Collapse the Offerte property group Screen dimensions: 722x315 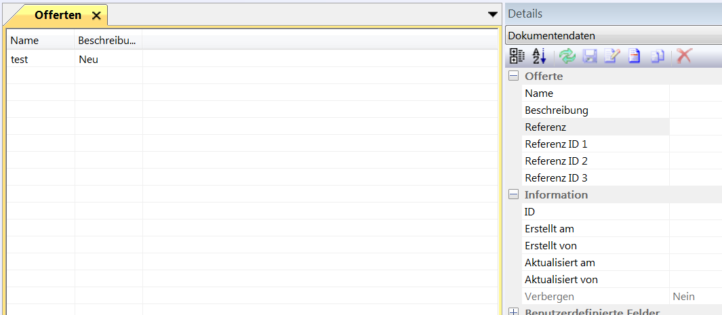tap(514, 77)
